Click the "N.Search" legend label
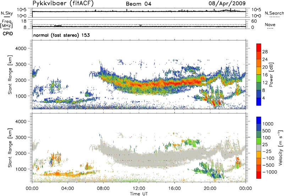 coord(274,13)
